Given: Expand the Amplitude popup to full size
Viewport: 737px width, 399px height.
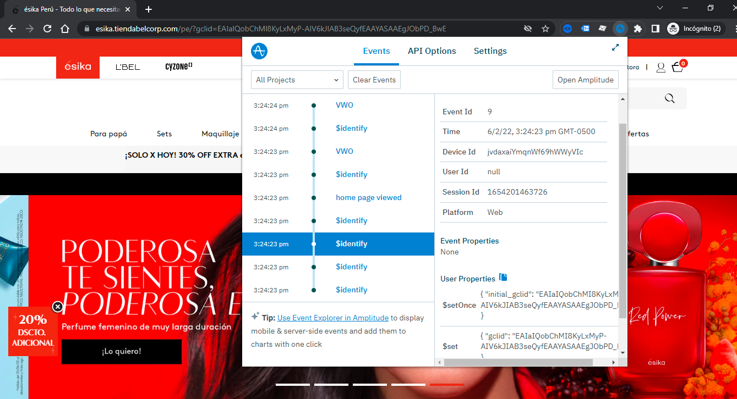Looking at the screenshot, I should pyautogui.click(x=615, y=48).
